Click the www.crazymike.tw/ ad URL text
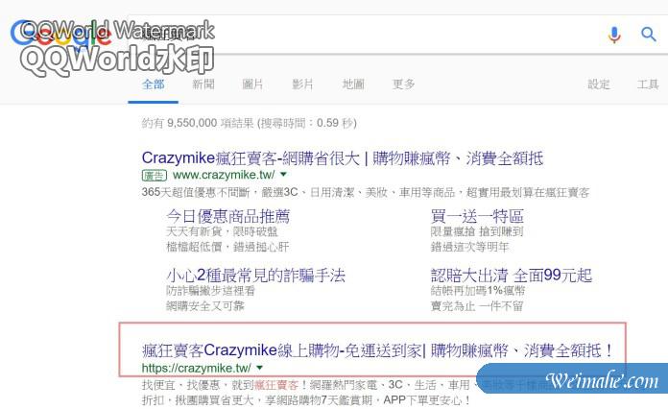The image size is (668, 409). tap(224, 175)
